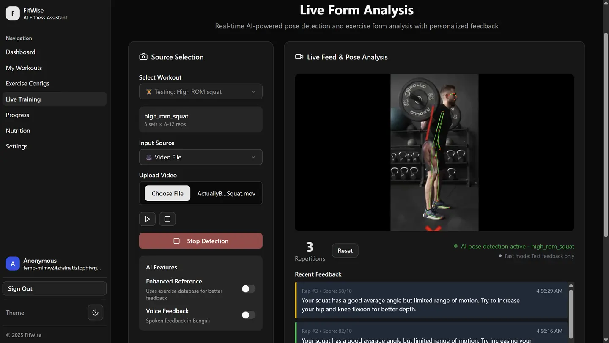Click the camera icon beside Source Selection
609x343 pixels.
[143, 56]
